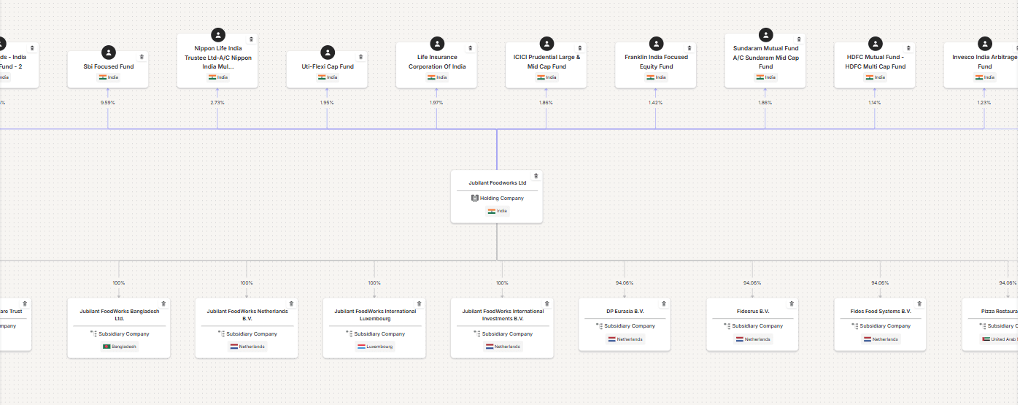Image resolution: width=1020 pixels, height=405 pixels.
Task: Delete the Nippon Life India Trustee node
Action: (252, 39)
